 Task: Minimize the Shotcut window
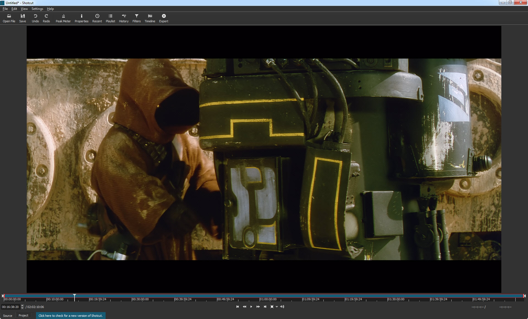coord(503,2)
